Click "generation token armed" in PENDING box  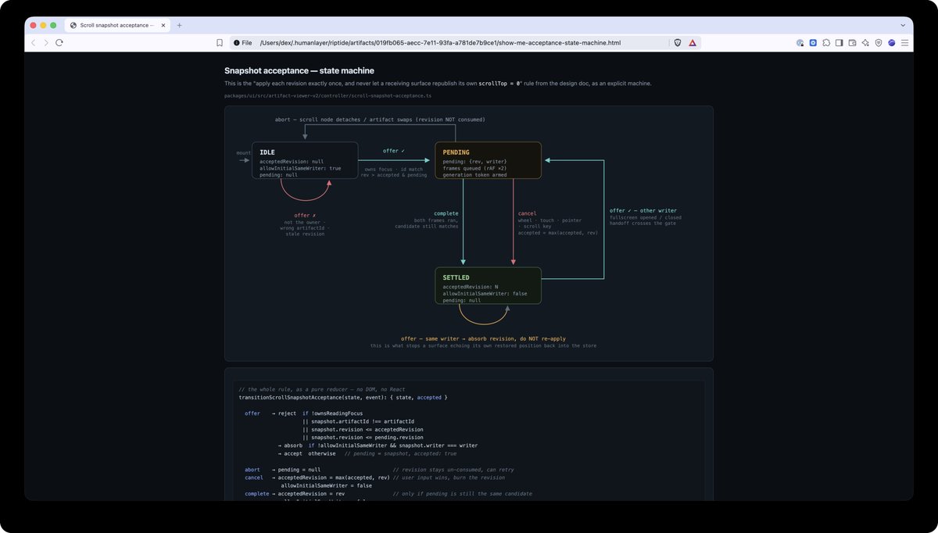(474, 175)
